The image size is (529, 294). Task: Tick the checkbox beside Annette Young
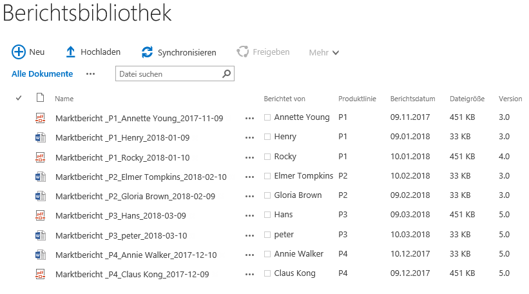tap(267, 117)
